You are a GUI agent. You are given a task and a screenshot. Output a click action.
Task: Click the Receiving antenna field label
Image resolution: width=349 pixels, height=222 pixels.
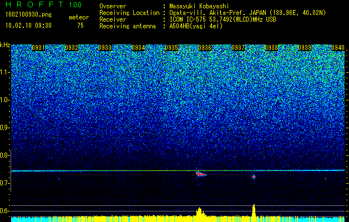[x=128, y=26]
